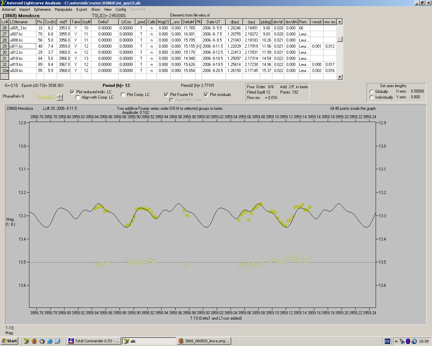Launch Internet Explorer from quick launch
The height and width of the screenshot is (346, 432).
point(50,341)
